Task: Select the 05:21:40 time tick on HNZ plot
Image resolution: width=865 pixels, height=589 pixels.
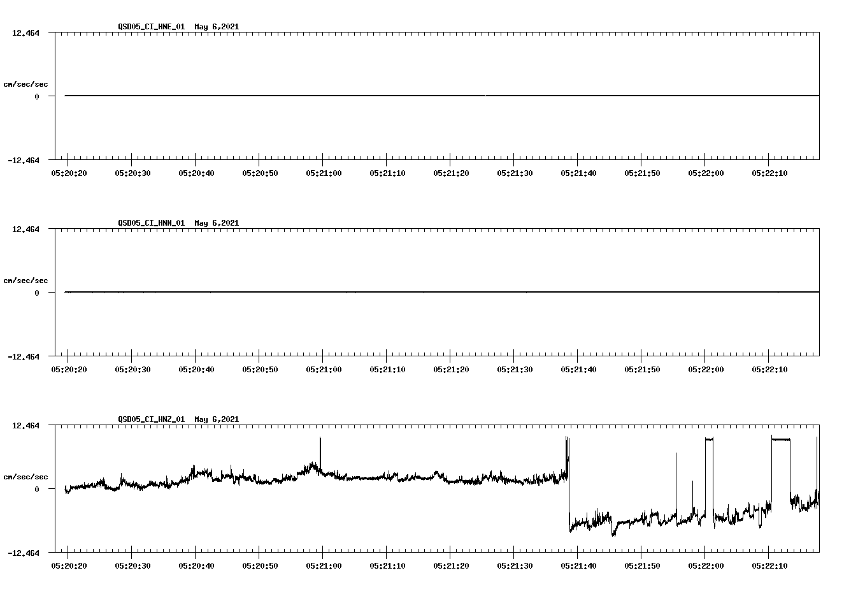Action: click(x=578, y=564)
